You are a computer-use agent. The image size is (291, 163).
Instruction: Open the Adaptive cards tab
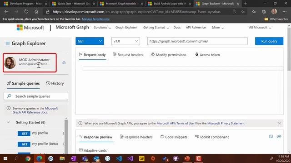[93, 150]
